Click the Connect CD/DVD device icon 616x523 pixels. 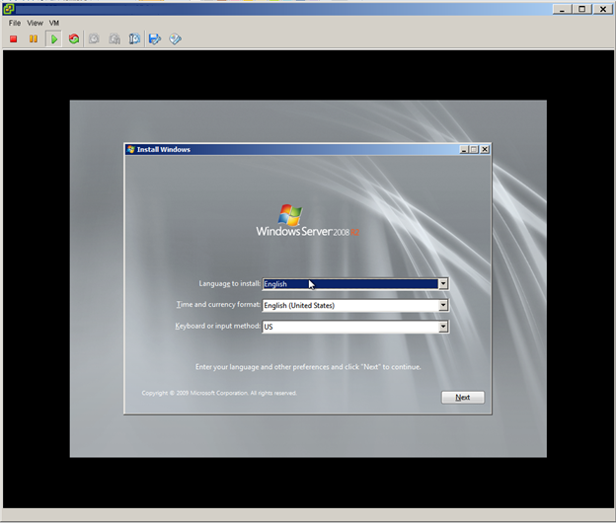[x=175, y=38]
